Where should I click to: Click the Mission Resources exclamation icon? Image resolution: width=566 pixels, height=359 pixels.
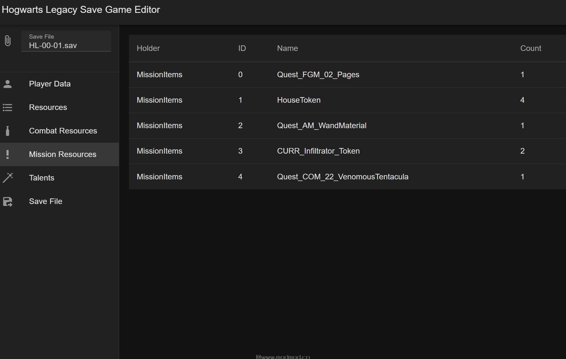pos(8,154)
